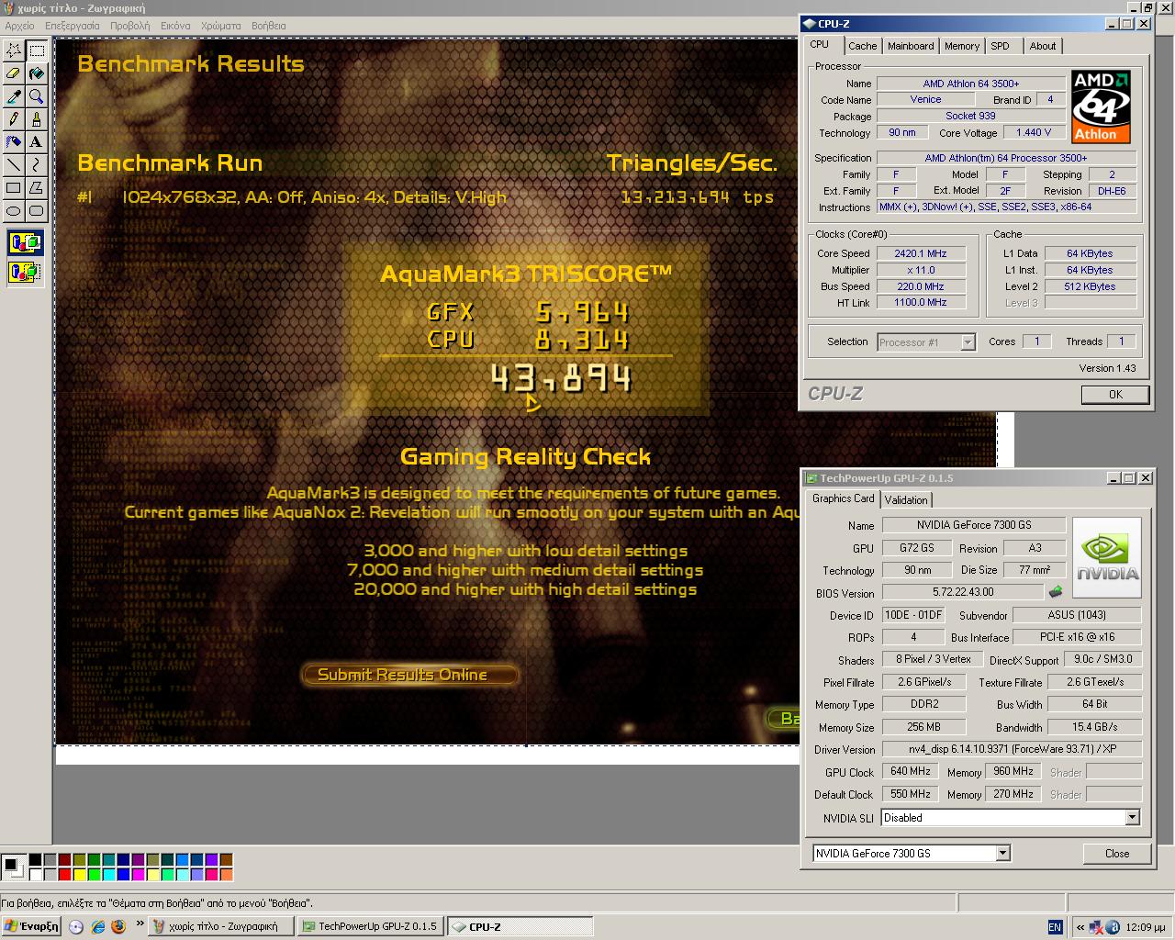
Task: Click the media disc icon in quick launch
Action: (x=76, y=926)
